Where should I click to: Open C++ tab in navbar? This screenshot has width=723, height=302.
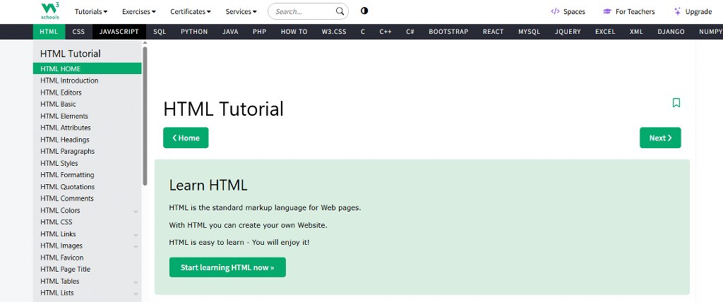pos(386,32)
